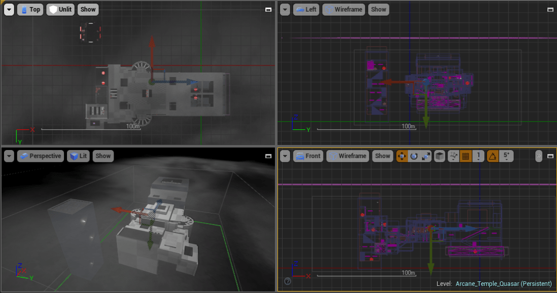Select the Rotate transform tool

pyautogui.click(x=413, y=156)
